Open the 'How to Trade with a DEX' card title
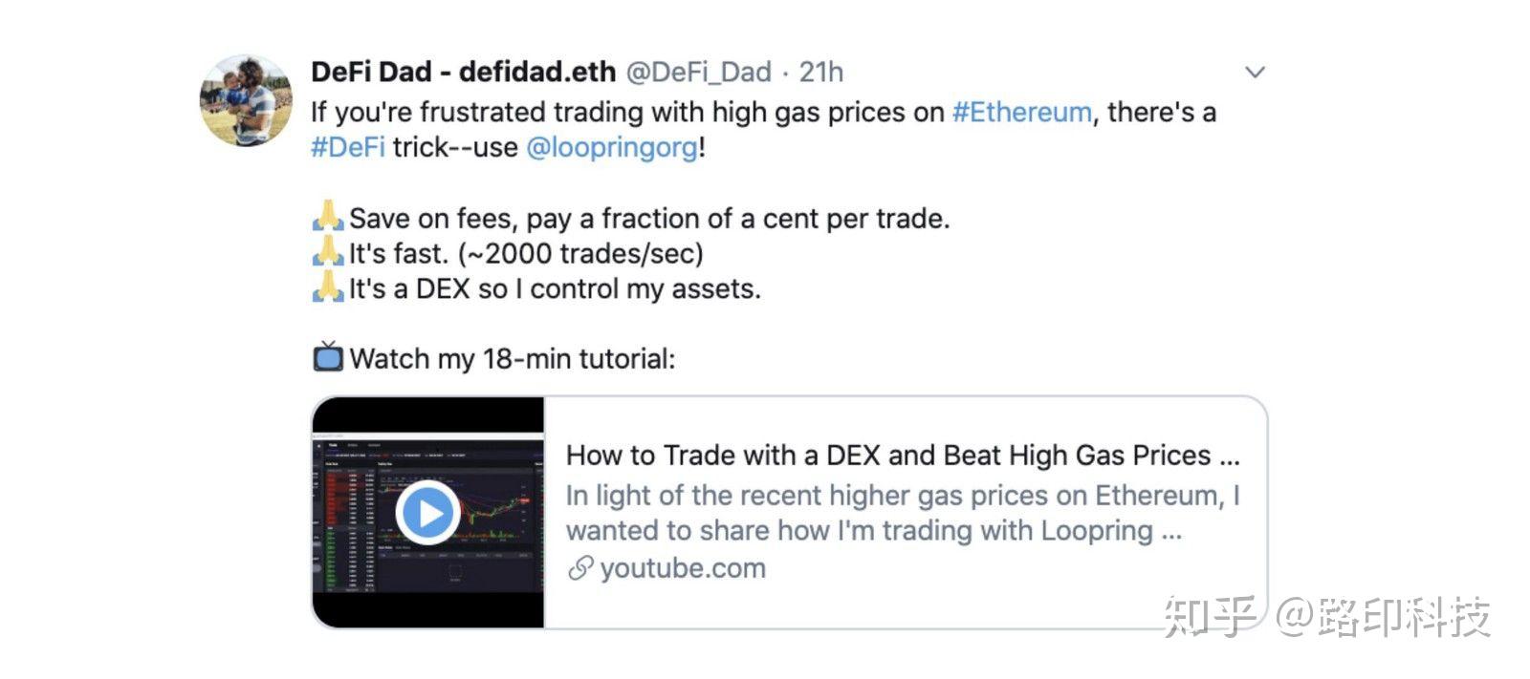This screenshot has height=679, width=1530. [903, 456]
